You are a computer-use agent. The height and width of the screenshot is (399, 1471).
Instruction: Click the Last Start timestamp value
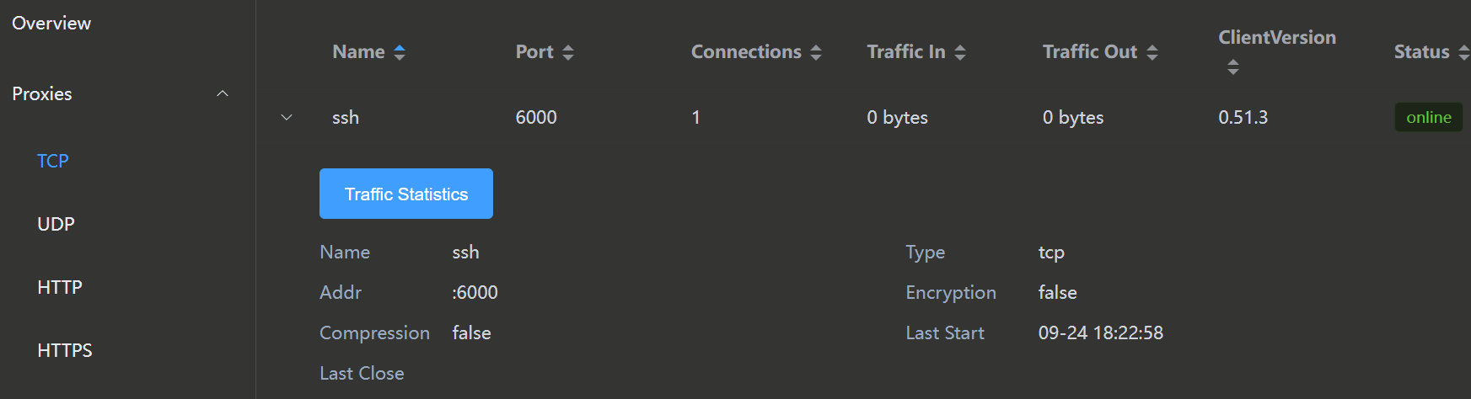1100,333
